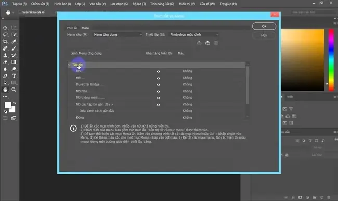Select the Path Selection tool
This screenshot has width=338, height=201.
[x=5, y=83]
